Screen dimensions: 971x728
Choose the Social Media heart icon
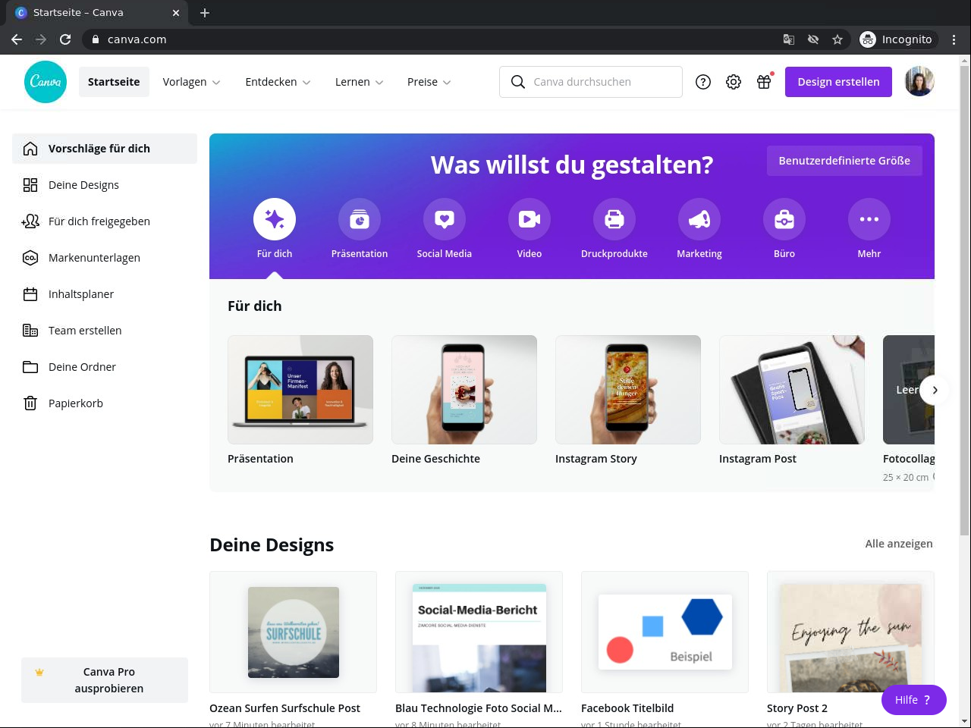(x=445, y=219)
